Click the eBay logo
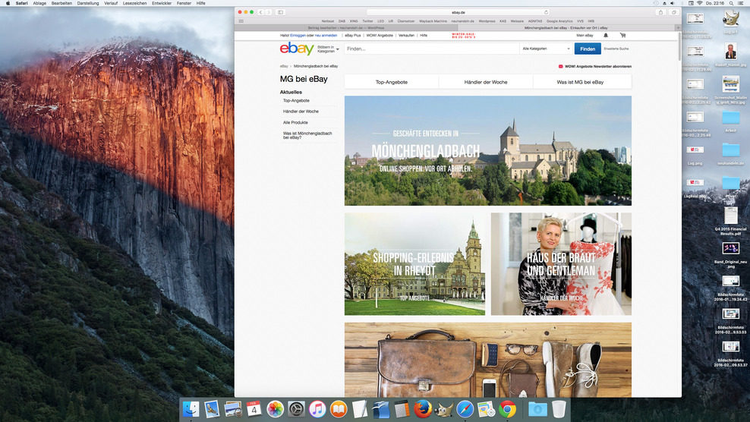This screenshot has height=422, width=750. 297,49
